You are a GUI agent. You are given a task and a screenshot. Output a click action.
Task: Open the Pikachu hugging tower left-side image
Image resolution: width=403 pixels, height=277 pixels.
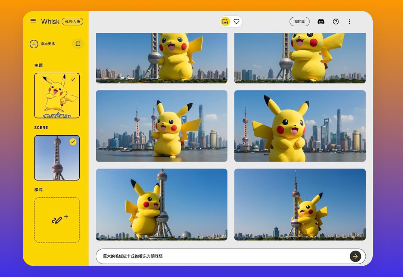[162, 204]
